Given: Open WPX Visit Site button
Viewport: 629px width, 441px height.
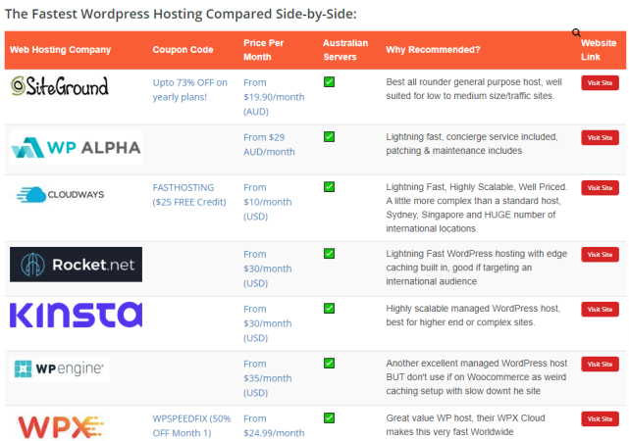Looking at the screenshot, I should point(600,419).
